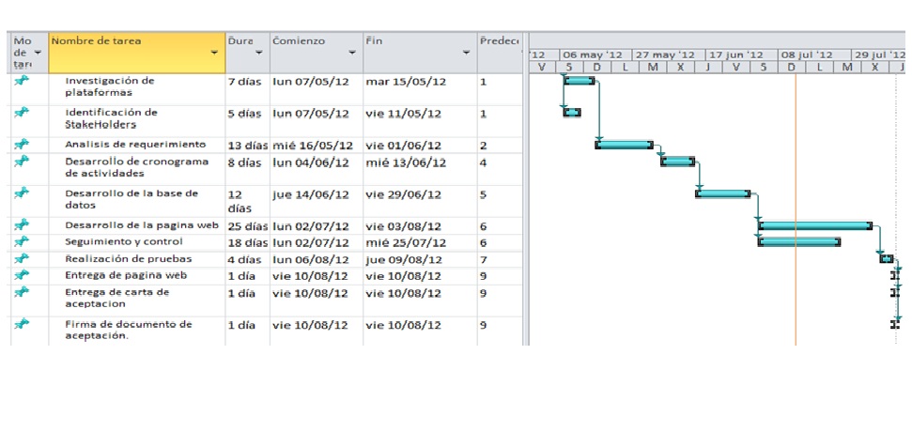Open the task mode column dropdown arrow

(x=39, y=53)
